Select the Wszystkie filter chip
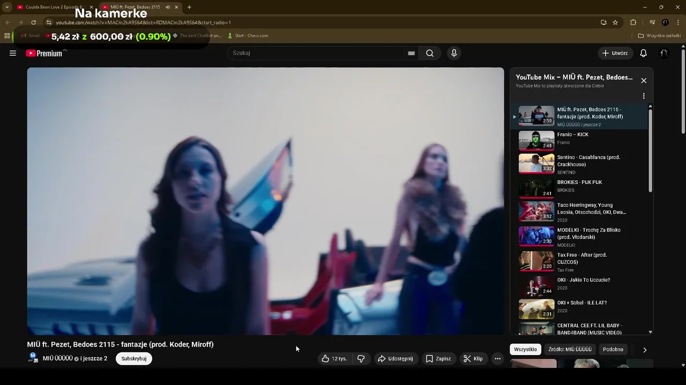This screenshot has width=686, height=385. tap(525, 349)
